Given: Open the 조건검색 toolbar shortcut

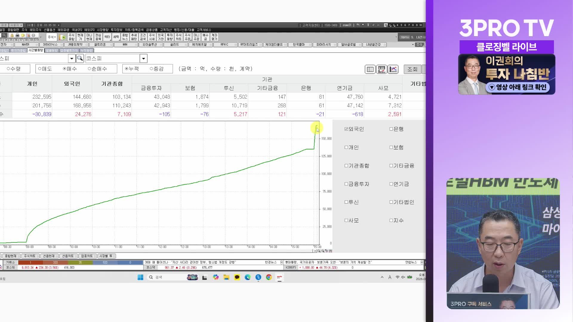Looking at the screenshot, I should pos(143,37).
